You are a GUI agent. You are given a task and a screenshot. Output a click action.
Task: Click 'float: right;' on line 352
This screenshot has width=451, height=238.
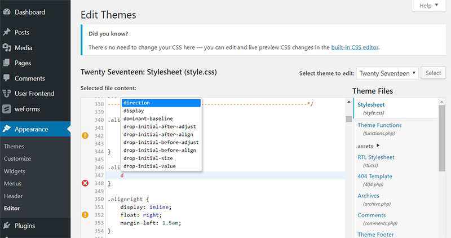tap(141, 215)
